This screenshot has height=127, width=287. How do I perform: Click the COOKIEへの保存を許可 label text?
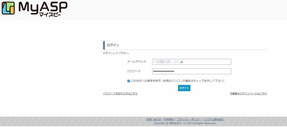coord(178,81)
